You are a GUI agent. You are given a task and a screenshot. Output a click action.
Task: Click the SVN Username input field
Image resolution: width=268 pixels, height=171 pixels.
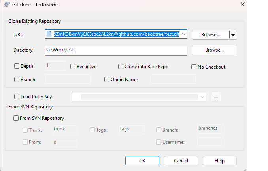tap(210, 141)
